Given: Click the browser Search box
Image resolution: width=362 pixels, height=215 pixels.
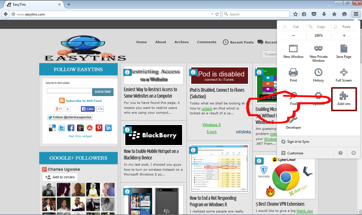Looking at the screenshot, I should tap(256, 14).
